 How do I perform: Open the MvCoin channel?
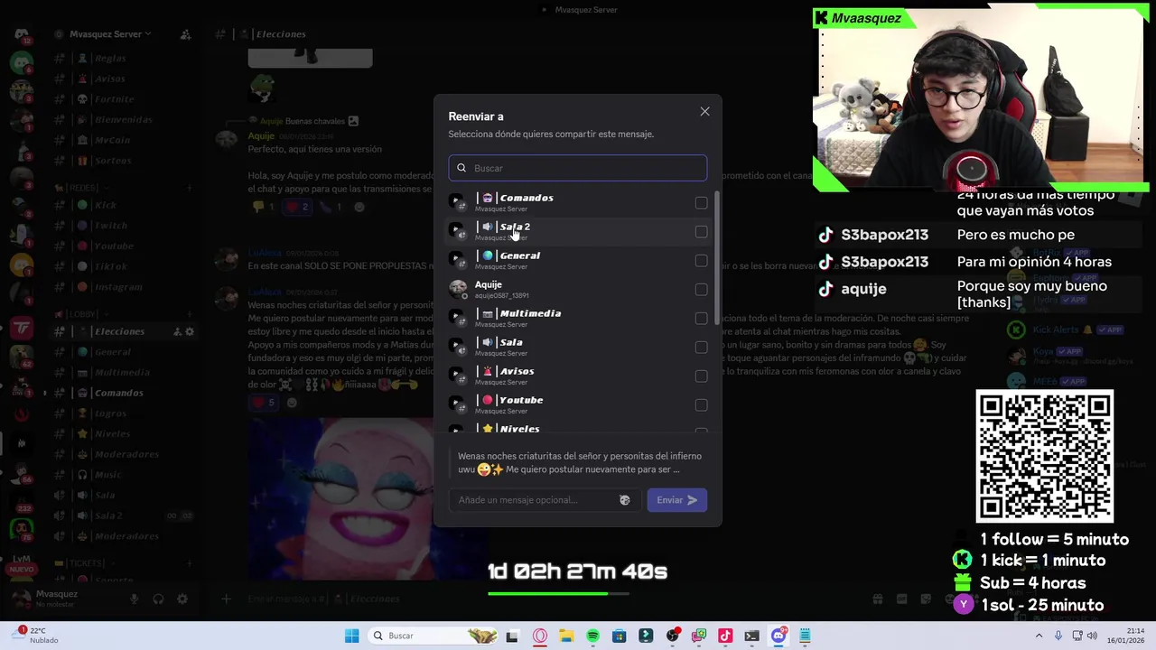(122, 140)
